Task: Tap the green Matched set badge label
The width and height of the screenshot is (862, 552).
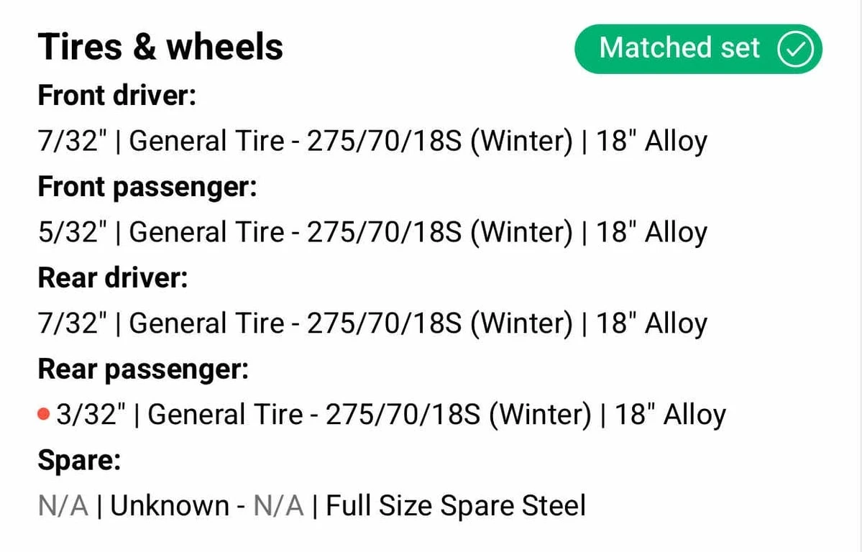Action: pos(679,48)
